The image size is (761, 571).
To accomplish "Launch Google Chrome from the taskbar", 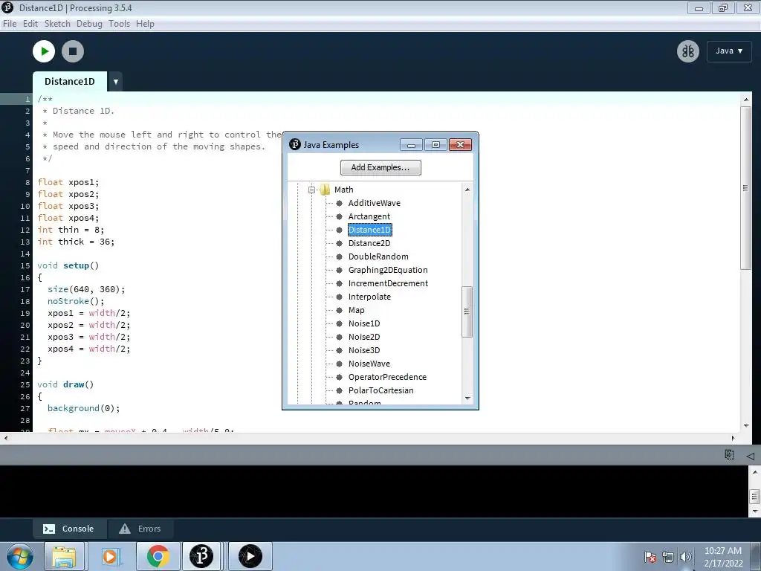I will [158, 556].
